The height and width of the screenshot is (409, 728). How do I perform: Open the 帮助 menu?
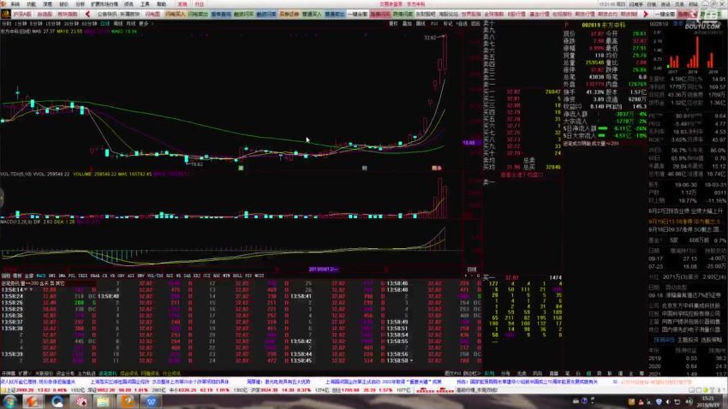pyautogui.click(x=161, y=3)
